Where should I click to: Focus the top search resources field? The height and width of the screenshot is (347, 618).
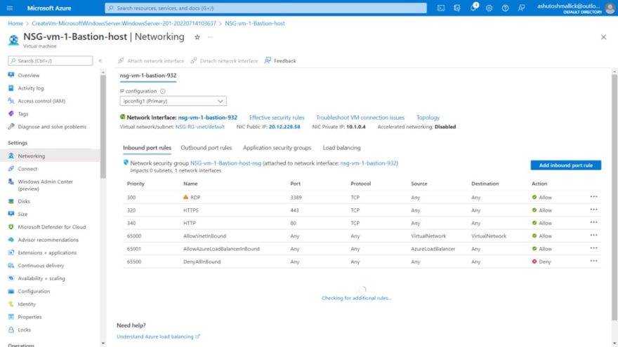[x=265, y=8]
